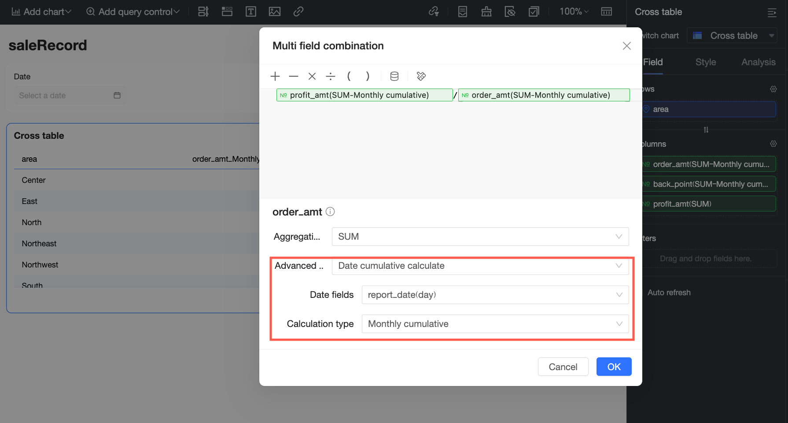
Task: Select the area row field
Action: point(709,109)
